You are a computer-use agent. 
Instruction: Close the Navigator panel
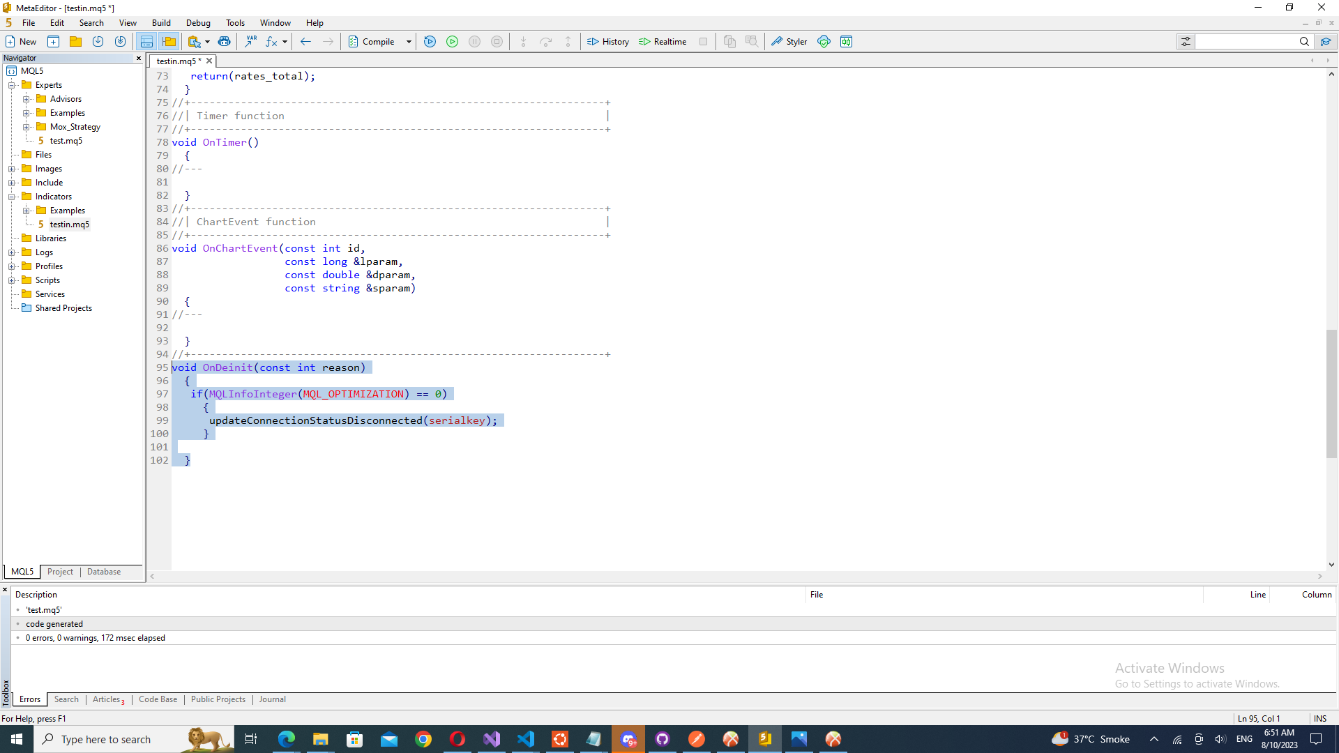click(x=138, y=58)
